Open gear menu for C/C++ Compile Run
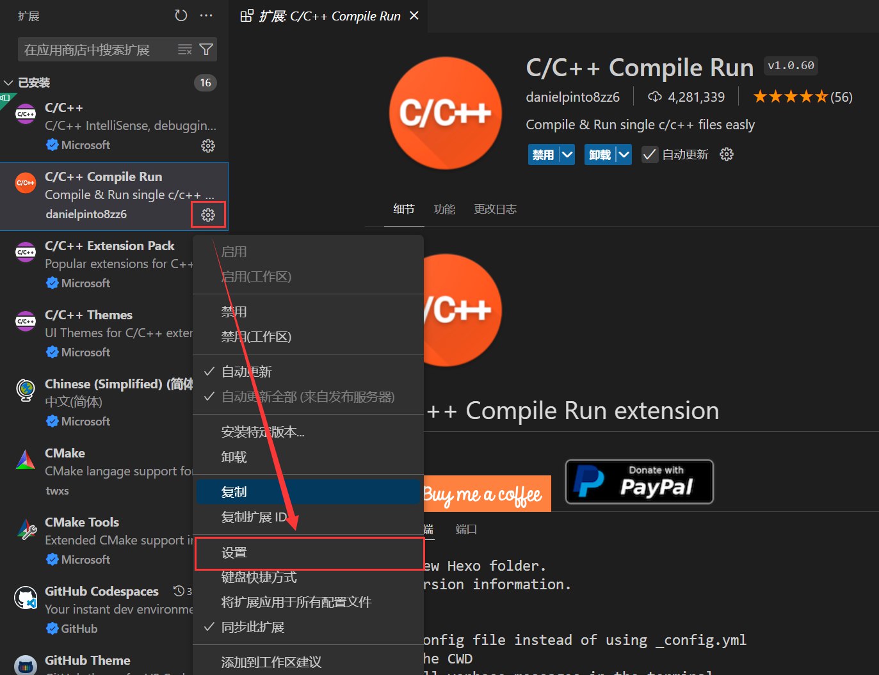The width and height of the screenshot is (879, 675). (x=208, y=215)
